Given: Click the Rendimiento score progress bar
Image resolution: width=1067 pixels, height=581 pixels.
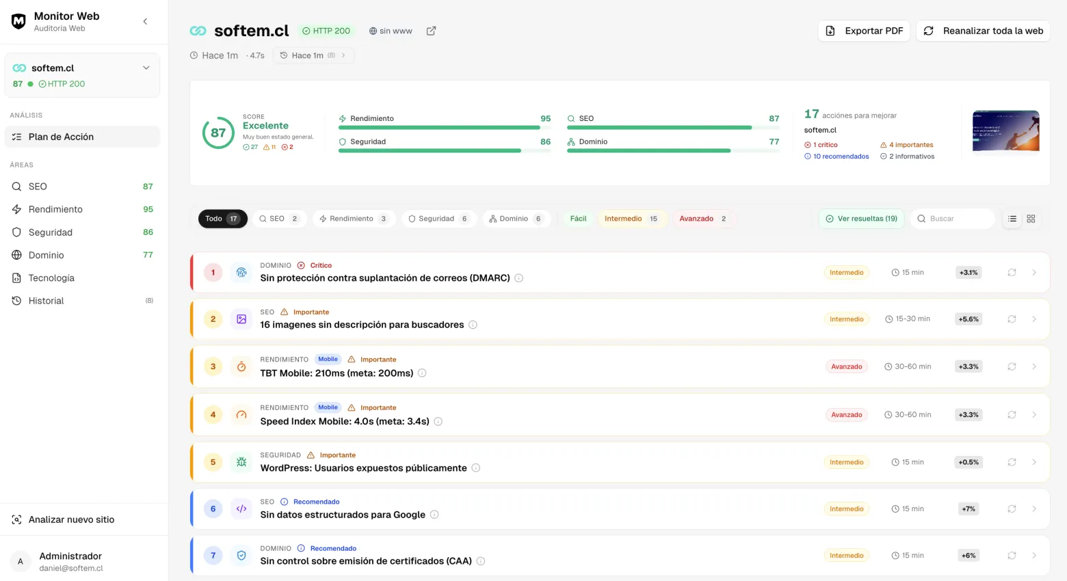Looking at the screenshot, I should click(x=439, y=127).
